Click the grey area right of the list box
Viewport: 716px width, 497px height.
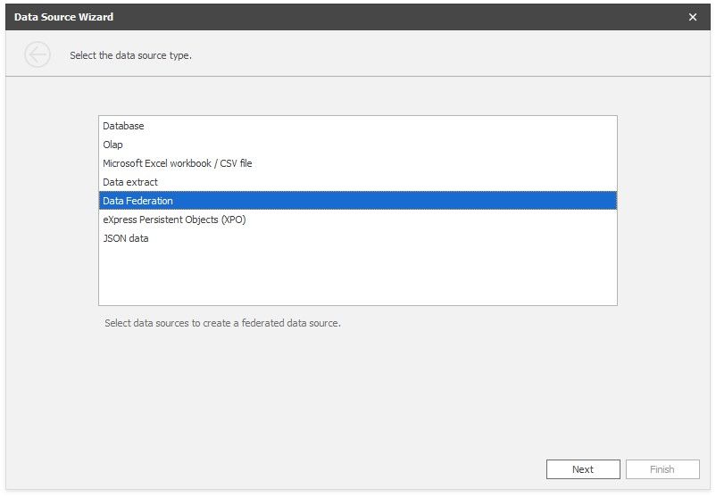pos(663,210)
